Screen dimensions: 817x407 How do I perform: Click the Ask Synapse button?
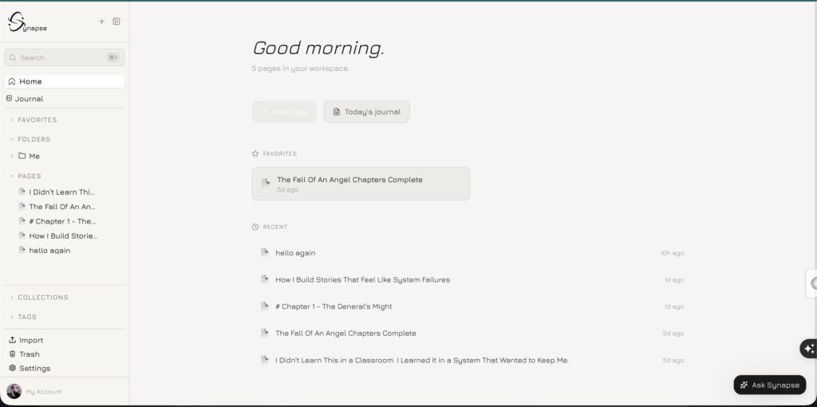tap(770, 385)
